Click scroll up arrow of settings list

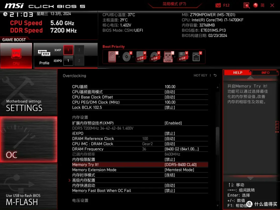218,87
